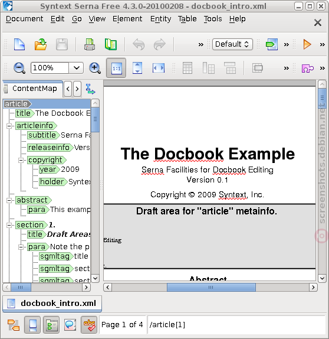Click the document with green arrow icon
Image resolution: width=329 pixels, height=339 pixels.
[x=272, y=44]
